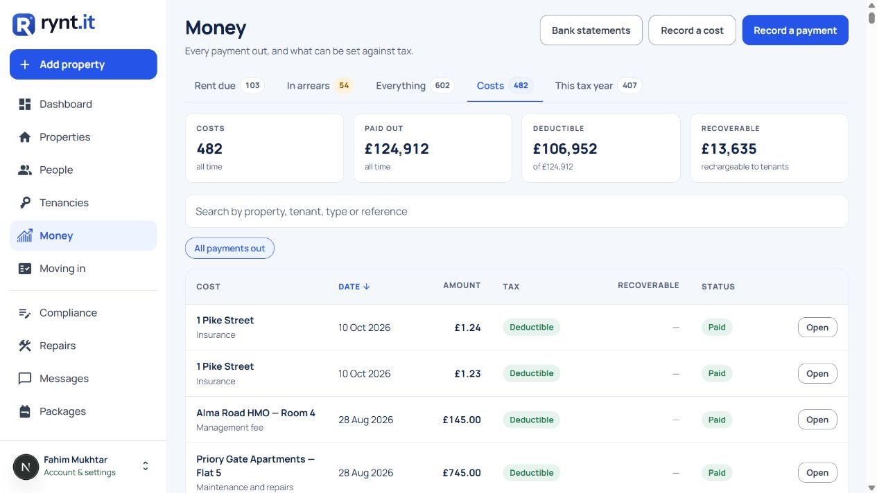Click the People icon in sidebar

pos(25,170)
